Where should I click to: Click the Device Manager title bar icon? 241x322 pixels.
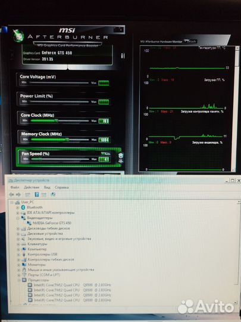click(x=11, y=180)
